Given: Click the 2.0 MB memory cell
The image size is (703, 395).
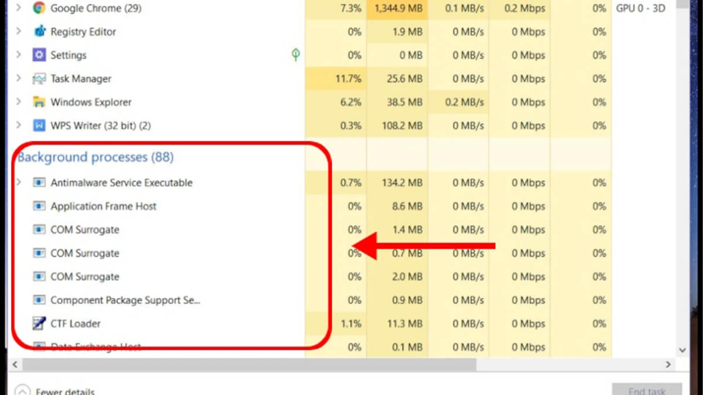Looking at the screenshot, I should click(x=397, y=276).
